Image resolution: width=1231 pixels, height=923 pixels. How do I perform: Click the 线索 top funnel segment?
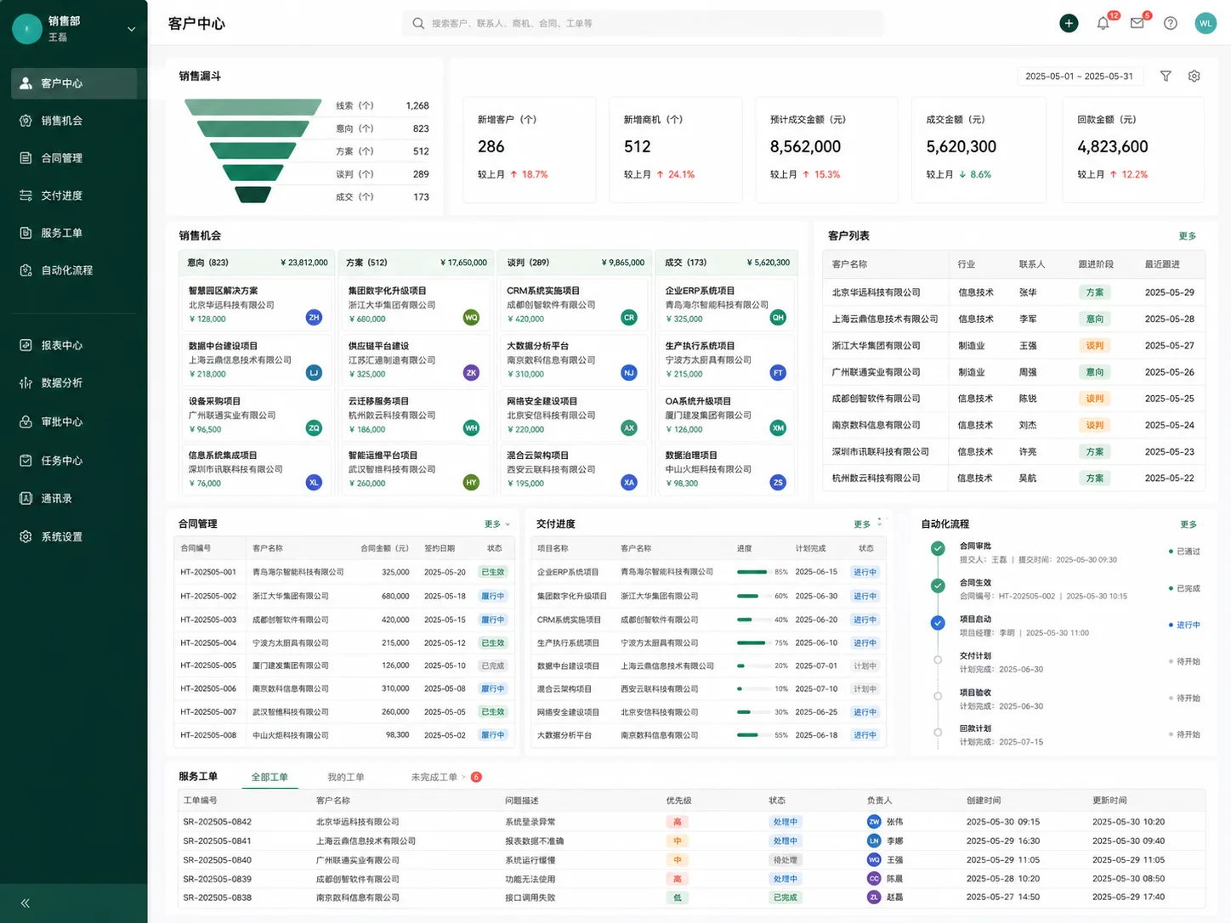point(253,106)
